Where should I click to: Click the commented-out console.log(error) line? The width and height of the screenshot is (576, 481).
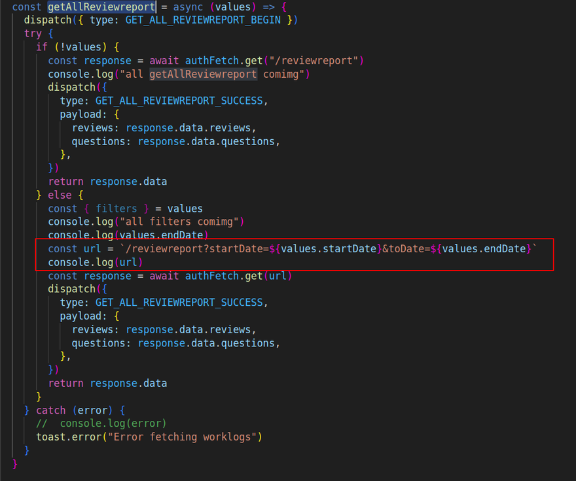click(113, 423)
